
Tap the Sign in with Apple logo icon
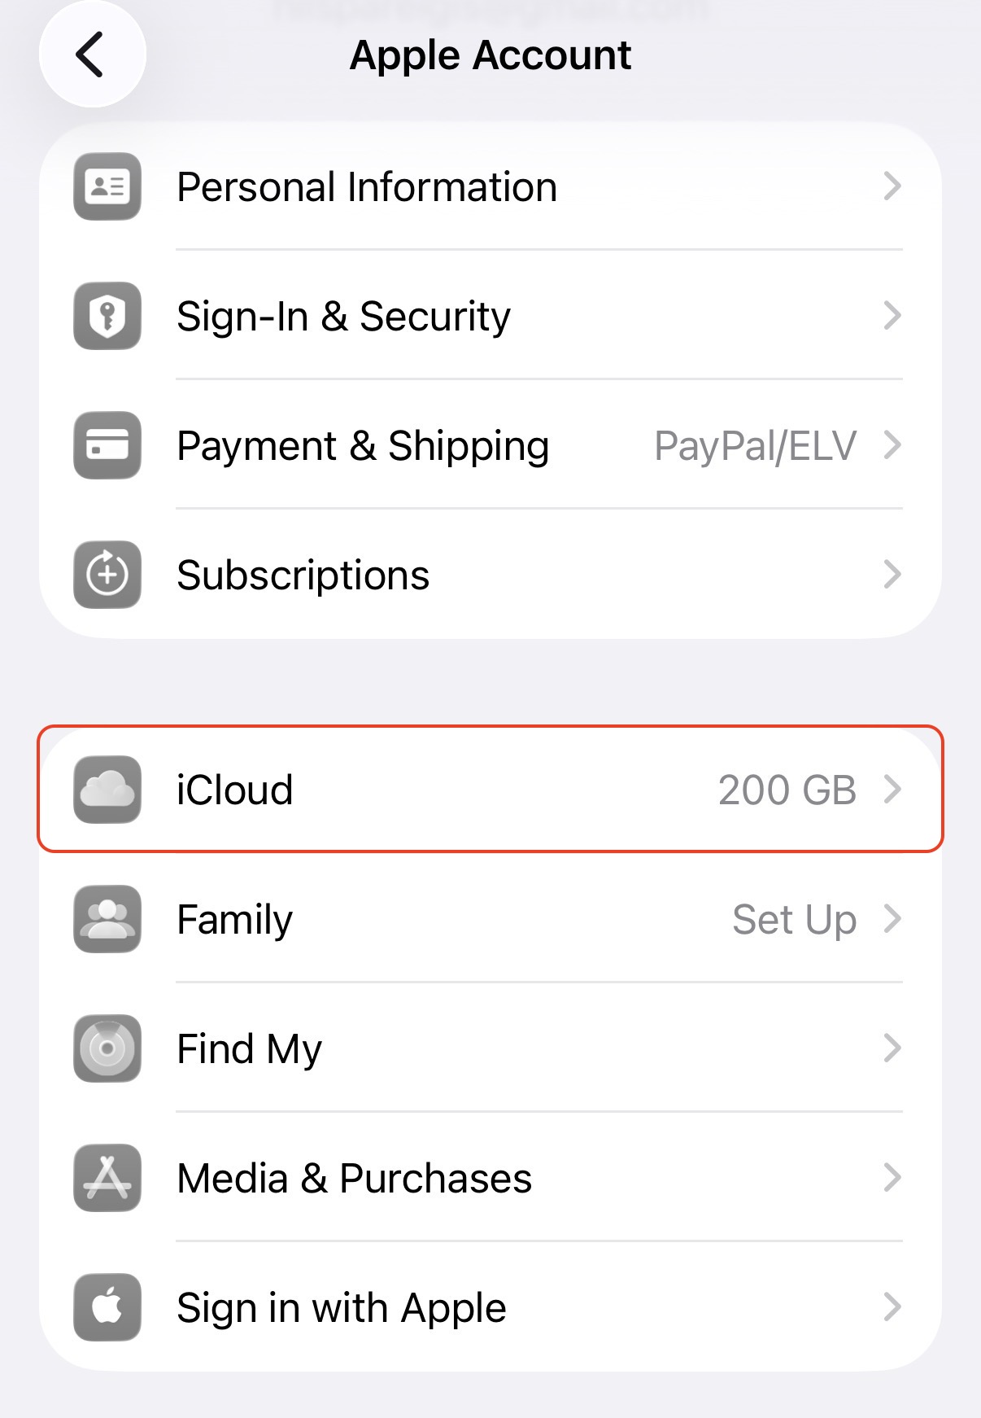pyautogui.click(x=107, y=1307)
